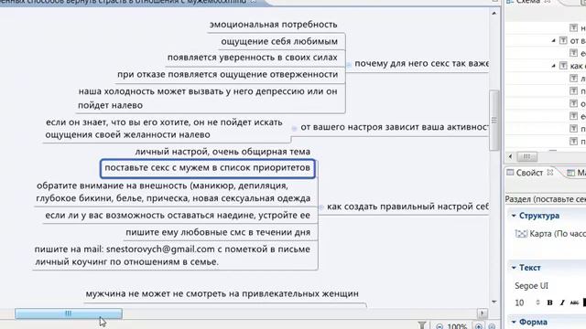Click the font size stepper arrows
586x329 pixels.
(537, 302)
